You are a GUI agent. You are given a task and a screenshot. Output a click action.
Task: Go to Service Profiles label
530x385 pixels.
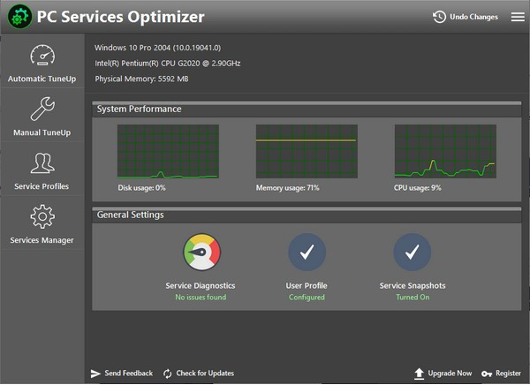42,186
